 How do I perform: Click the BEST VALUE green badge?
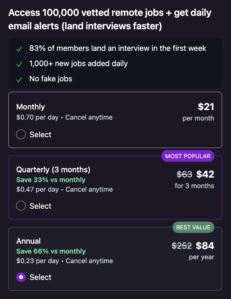click(193, 228)
